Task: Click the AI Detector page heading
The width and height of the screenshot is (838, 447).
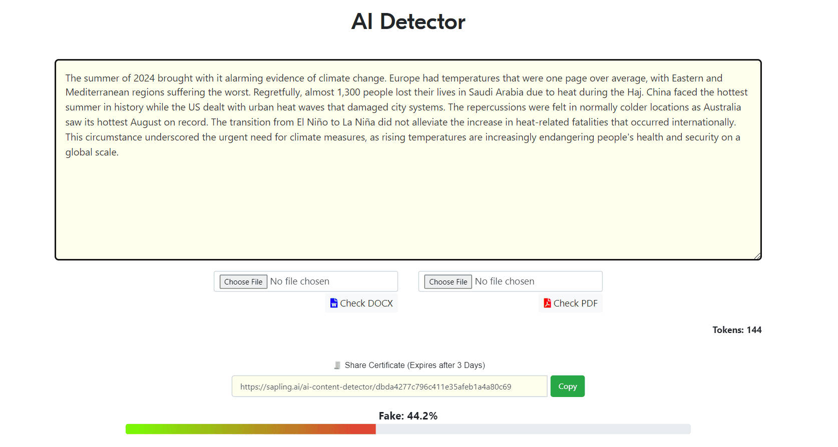Action: (x=408, y=21)
